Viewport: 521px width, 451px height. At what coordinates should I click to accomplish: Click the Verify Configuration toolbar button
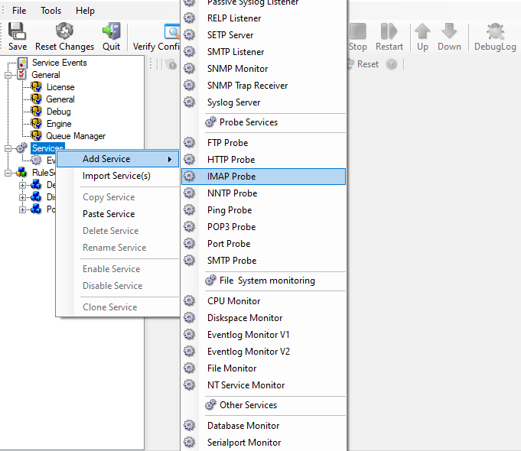[156, 37]
